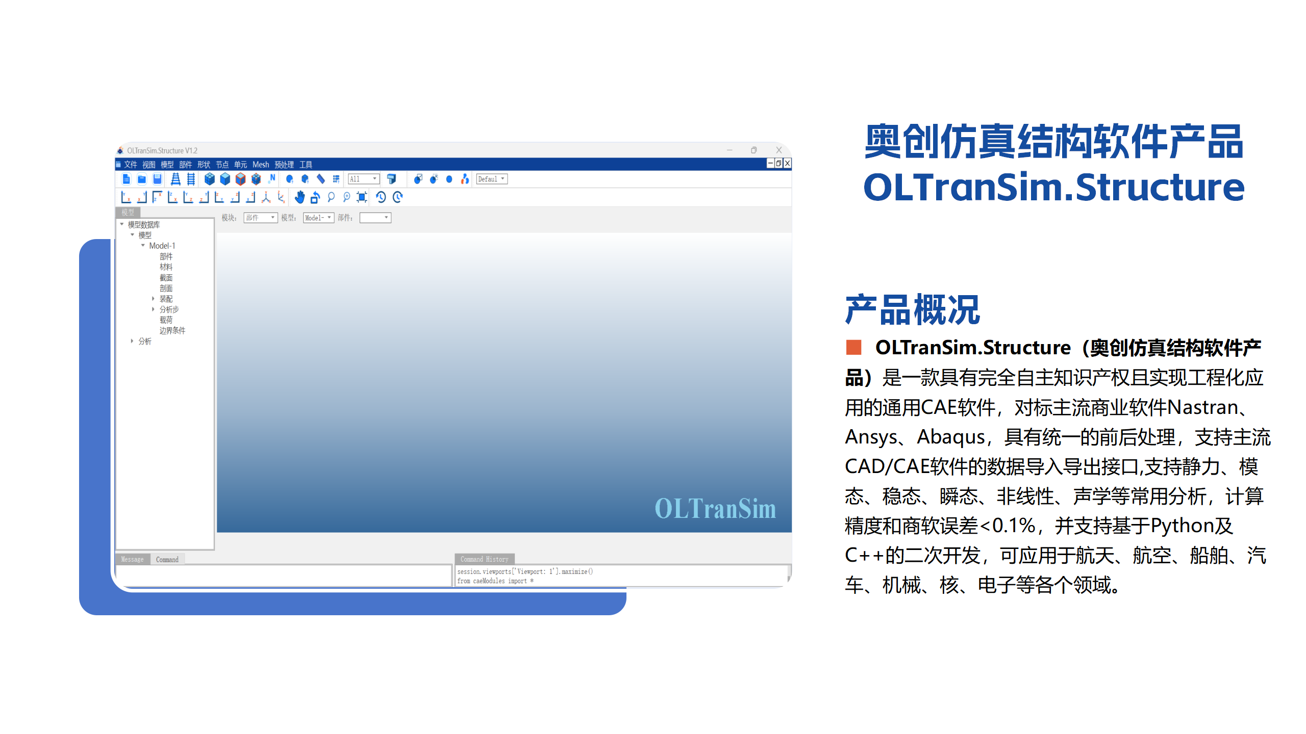Expand the 分析步 tree node
The image size is (1306, 734).
click(x=153, y=309)
